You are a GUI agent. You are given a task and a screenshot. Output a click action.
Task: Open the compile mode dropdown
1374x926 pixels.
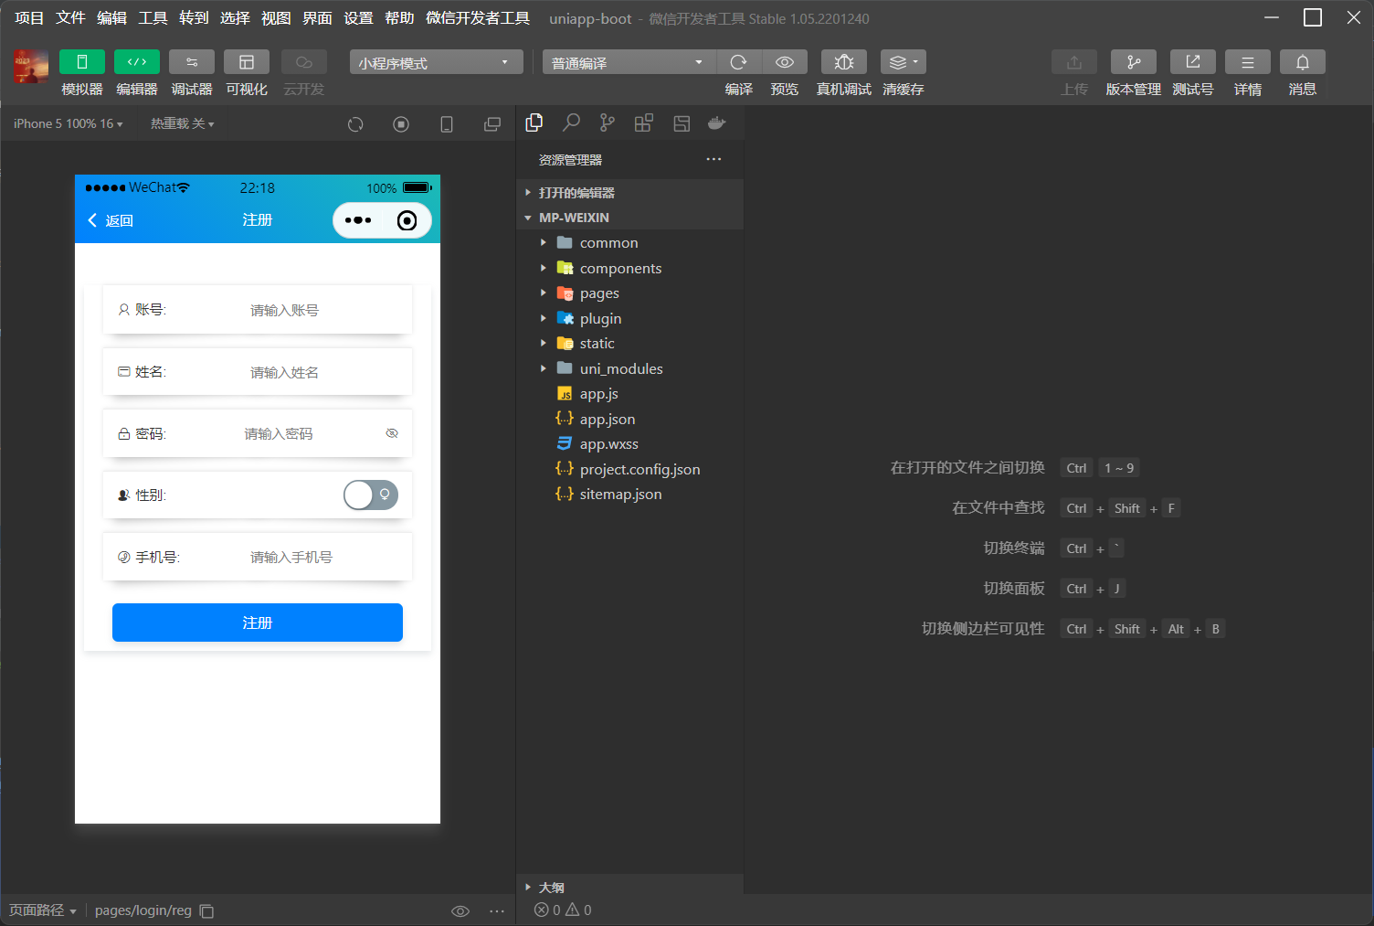pyautogui.click(x=629, y=62)
